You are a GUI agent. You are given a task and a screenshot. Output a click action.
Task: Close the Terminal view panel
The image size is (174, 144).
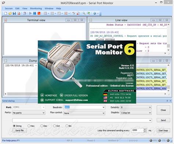pyautogui.click(x=82, y=20)
